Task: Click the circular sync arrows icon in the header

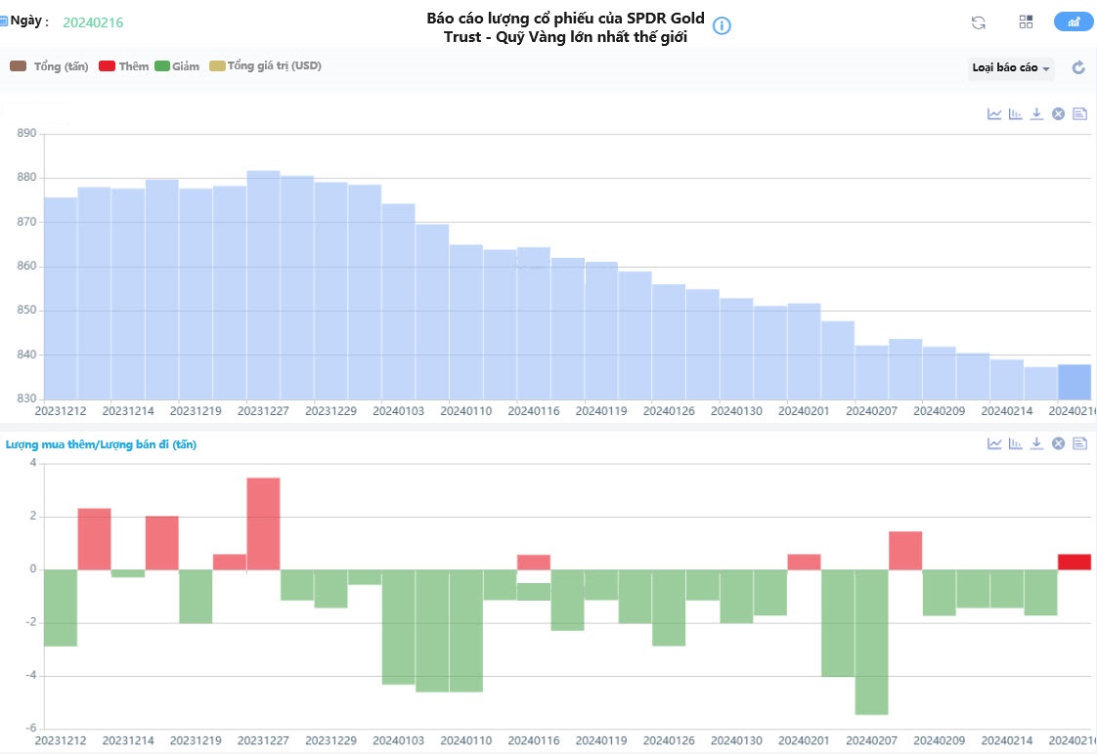Action: pyautogui.click(x=978, y=22)
